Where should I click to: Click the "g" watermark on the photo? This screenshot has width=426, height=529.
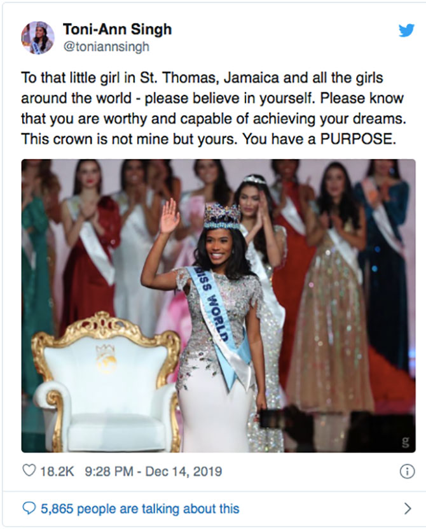pos(402,442)
